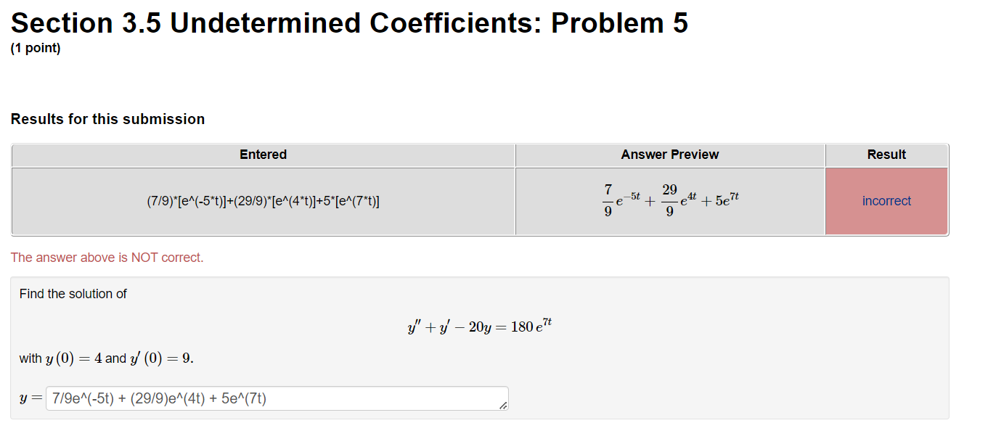The image size is (988, 431).
Task: Click the 'NOT correct' warning message
Action: (107, 258)
